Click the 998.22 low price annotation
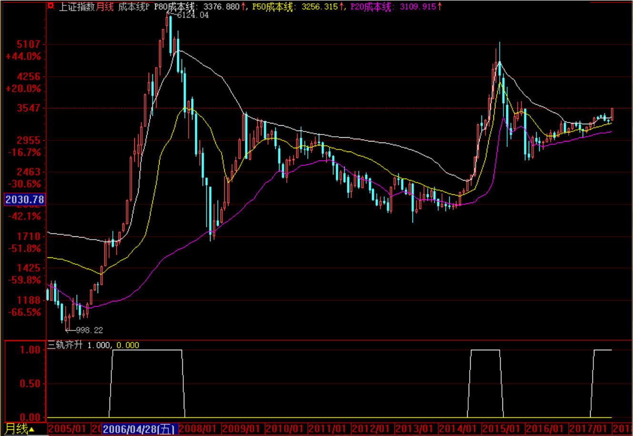 (89, 330)
